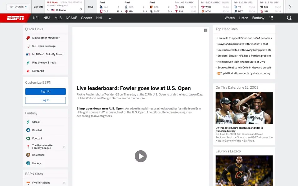
Task: Open Live leaderboard Fowler goes low headline
Action: click(x=133, y=88)
